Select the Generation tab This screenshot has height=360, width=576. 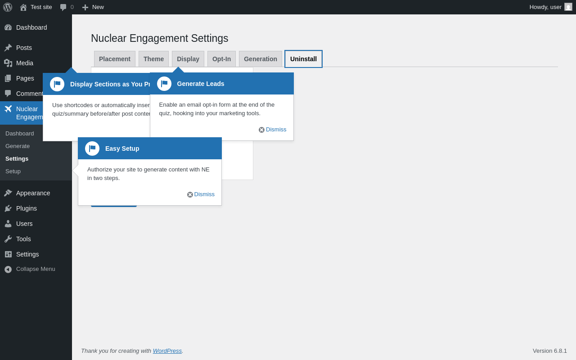pyautogui.click(x=261, y=59)
